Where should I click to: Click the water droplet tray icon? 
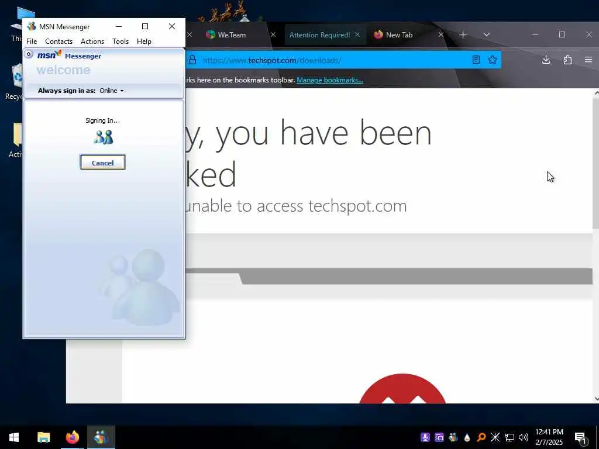tap(467, 437)
